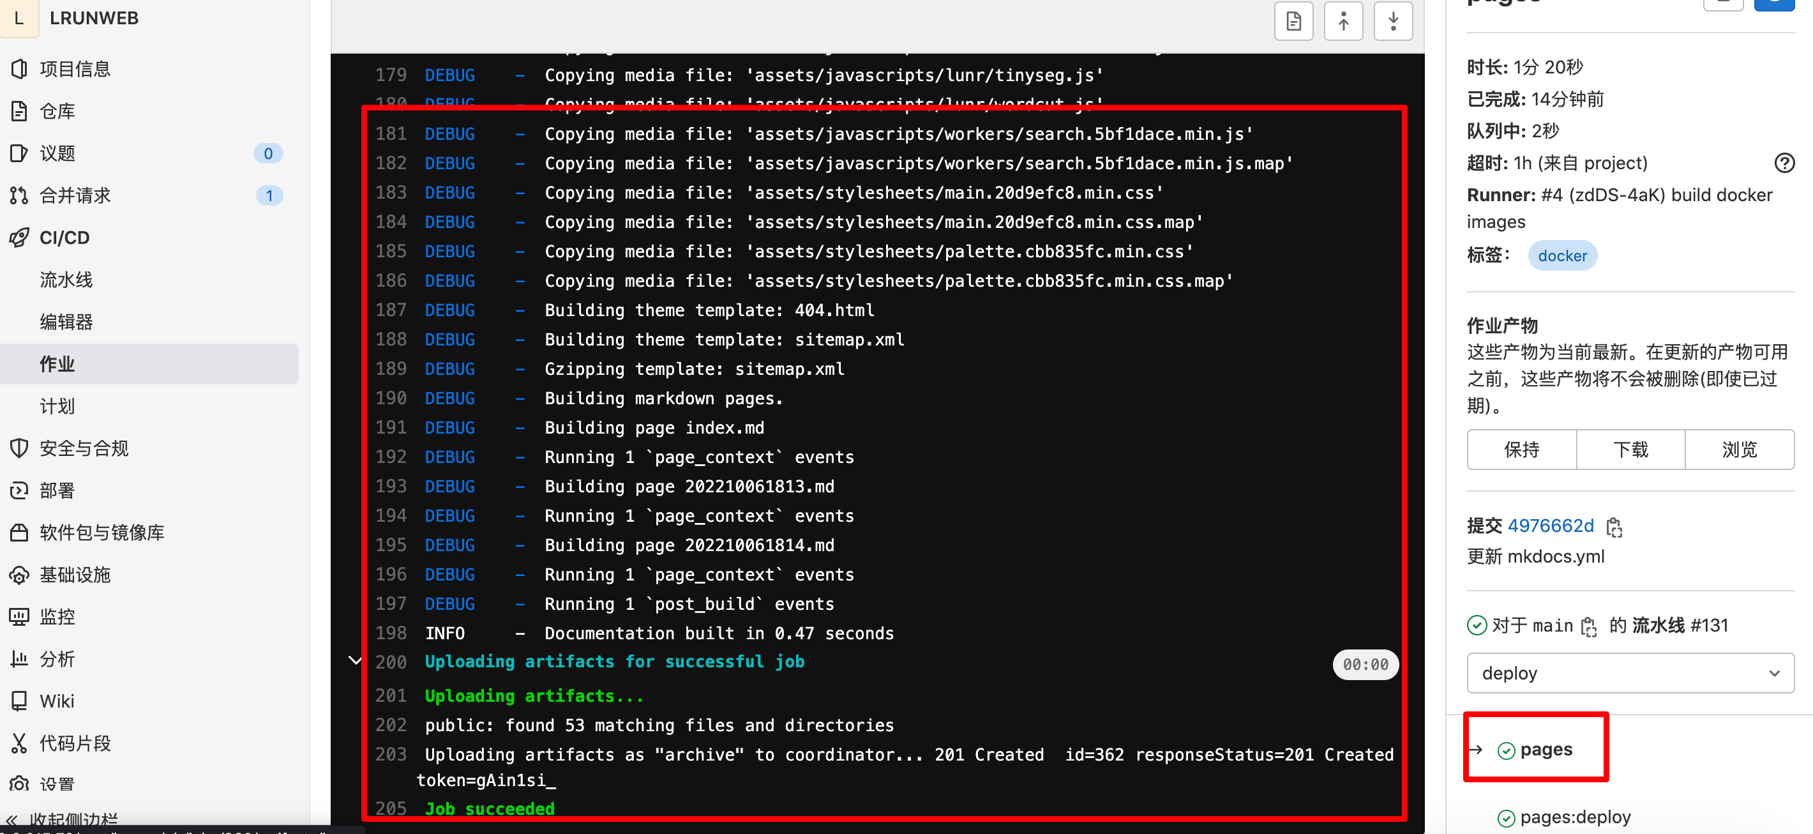Open the LRUNWEB project title
1813x834 pixels.
94,19
